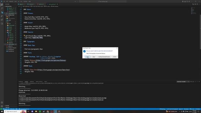This screenshot has height=113, width=201.
Task: Open the Explorer view in activity bar
Action: click(x=2, y=5)
